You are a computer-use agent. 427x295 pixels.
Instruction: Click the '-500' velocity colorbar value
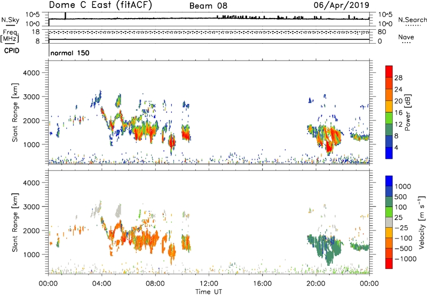404,249
